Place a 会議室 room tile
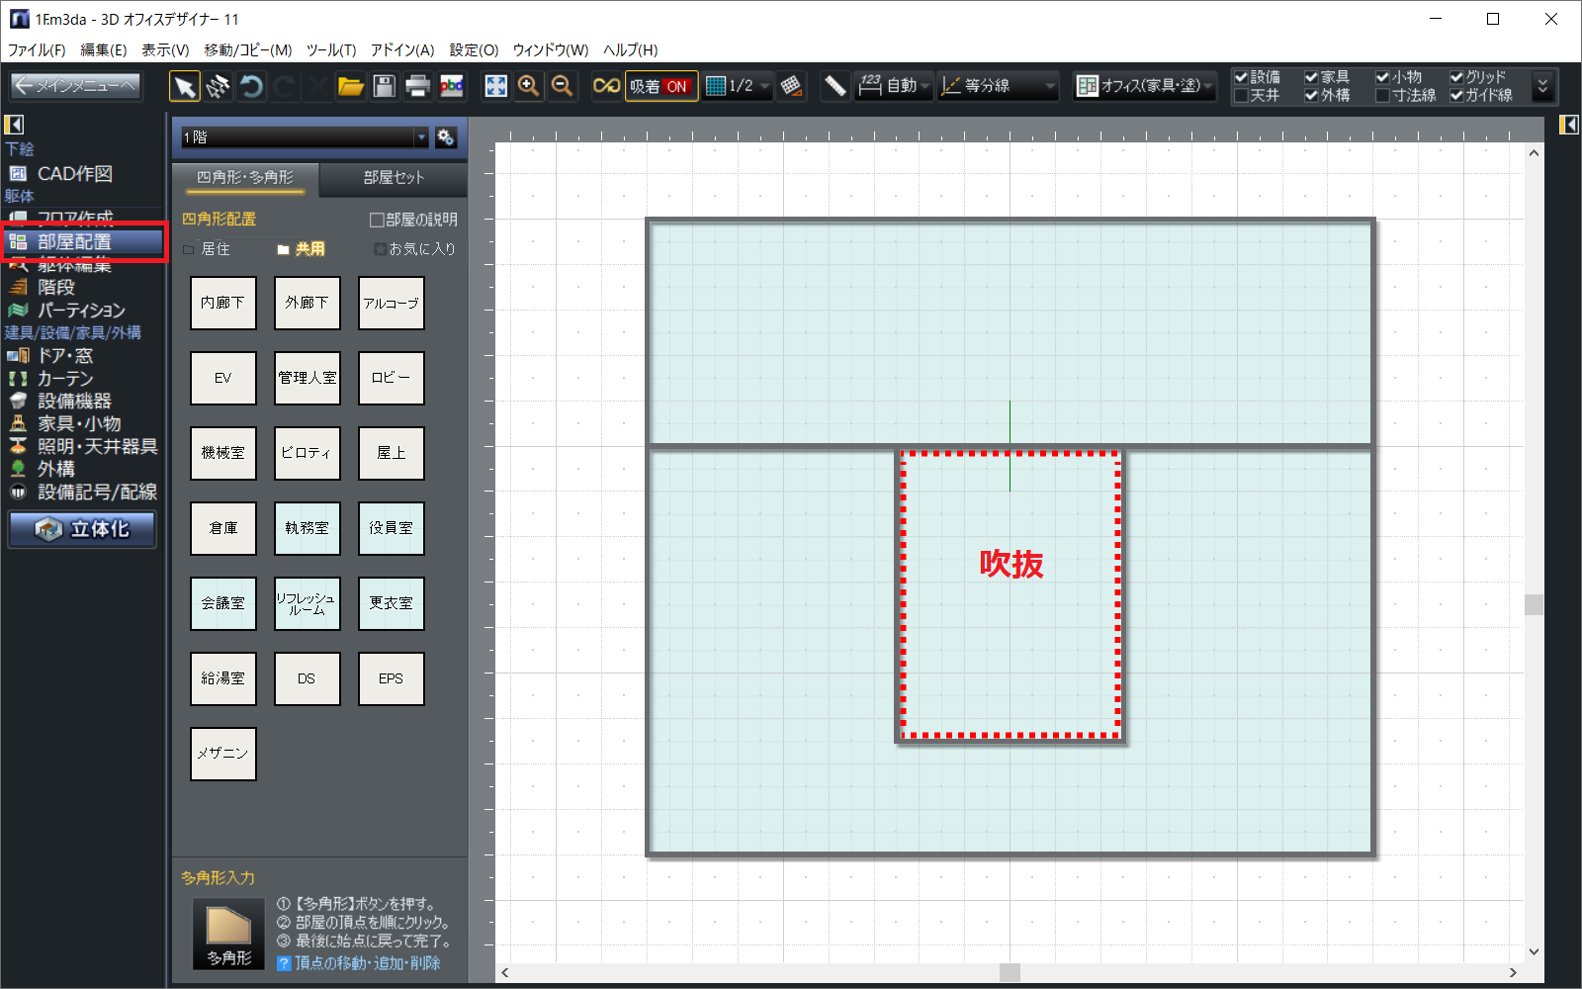 click(x=223, y=603)
